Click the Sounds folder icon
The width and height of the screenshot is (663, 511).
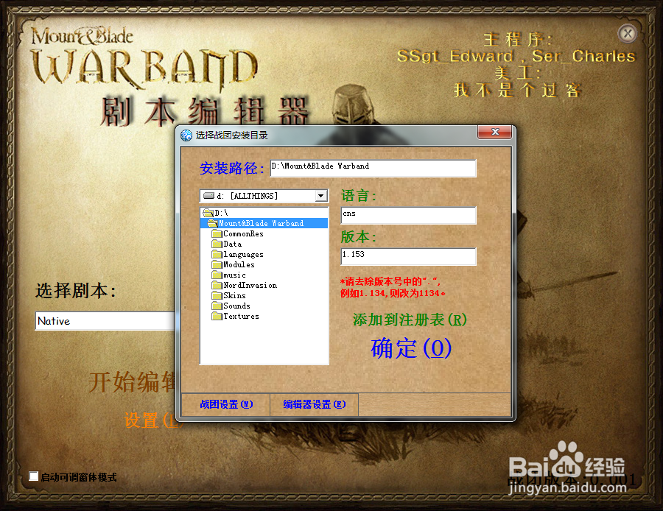(217, 306)
